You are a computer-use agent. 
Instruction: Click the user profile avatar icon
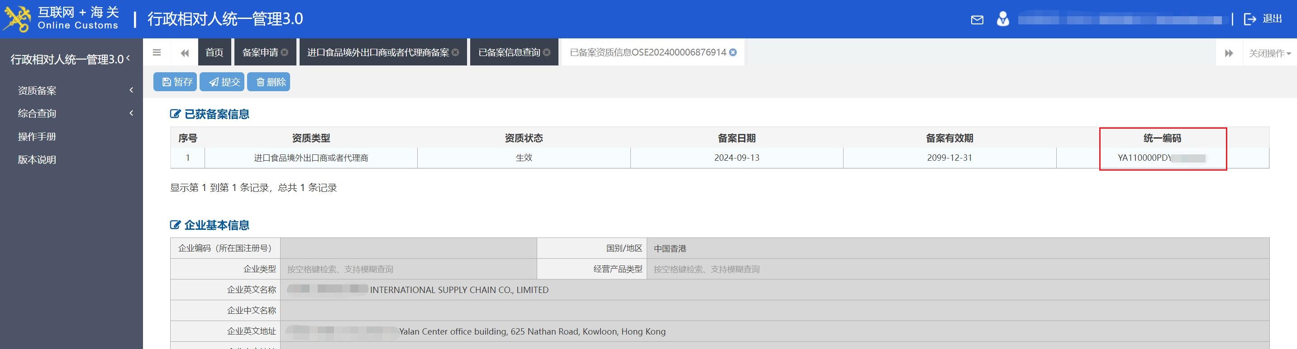click(x=1002, y=19)
